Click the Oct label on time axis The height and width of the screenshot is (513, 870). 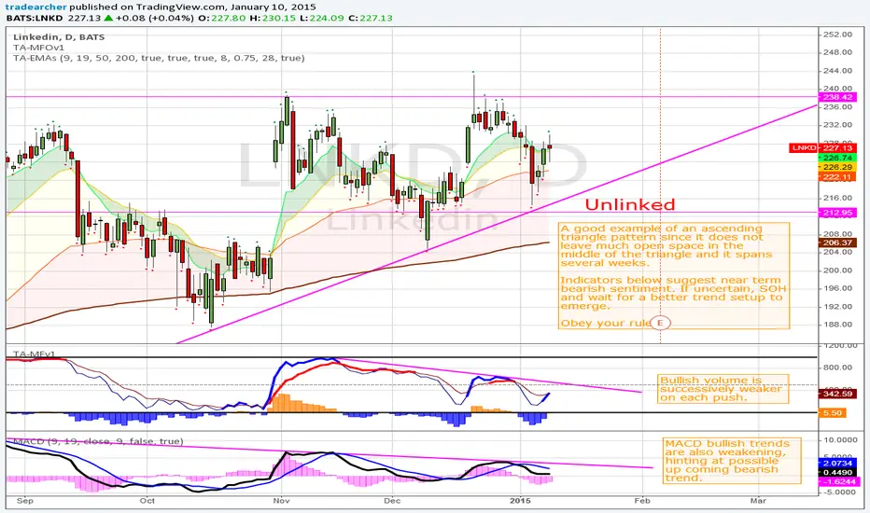coord(147,500)
